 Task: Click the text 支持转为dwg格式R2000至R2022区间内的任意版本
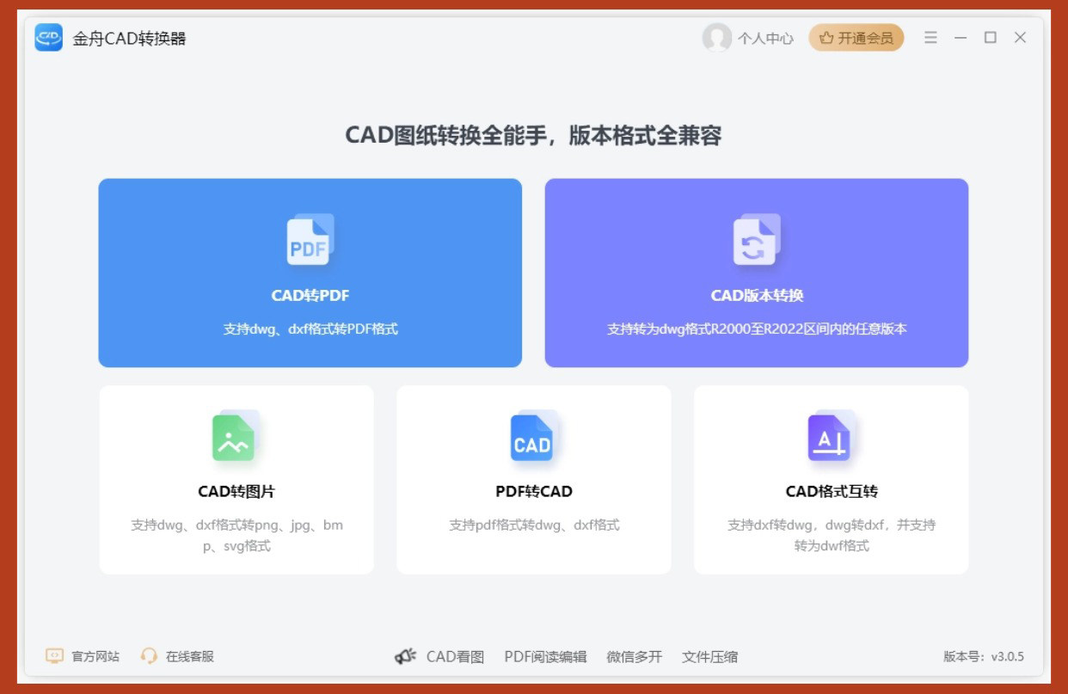coord(757,329)
